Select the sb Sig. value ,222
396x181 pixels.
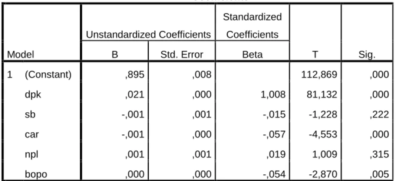pos(380,115)
